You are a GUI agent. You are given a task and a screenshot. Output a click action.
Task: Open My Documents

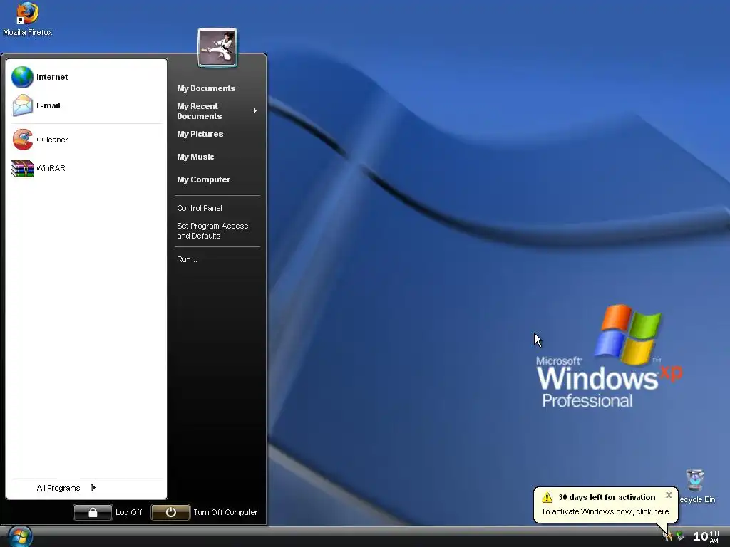(x=206, y=88)
